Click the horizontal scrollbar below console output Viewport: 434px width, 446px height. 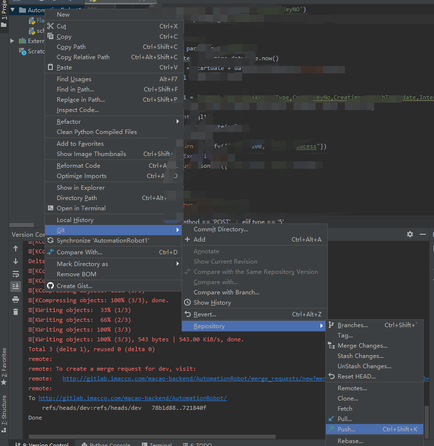tap(152, 437)
